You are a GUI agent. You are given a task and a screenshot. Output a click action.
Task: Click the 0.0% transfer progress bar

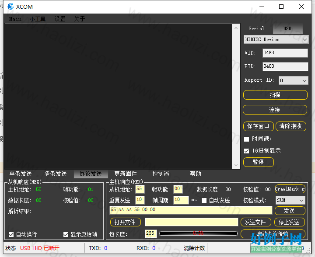[x=198, y=233]
